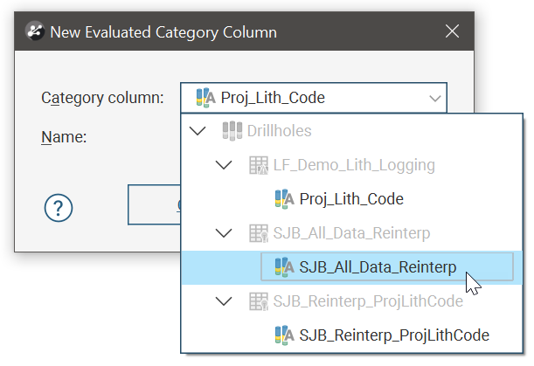Collapse the LF_Demo_Lith_Logging node chevron
The image size is (534, 366).
[225, 165]
